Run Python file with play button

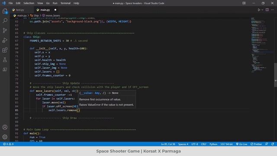[x=259, y=10]
